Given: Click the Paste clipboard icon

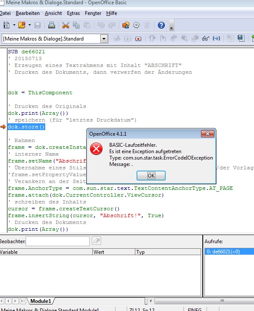Looking at the screenshot, I should [87, 25].
